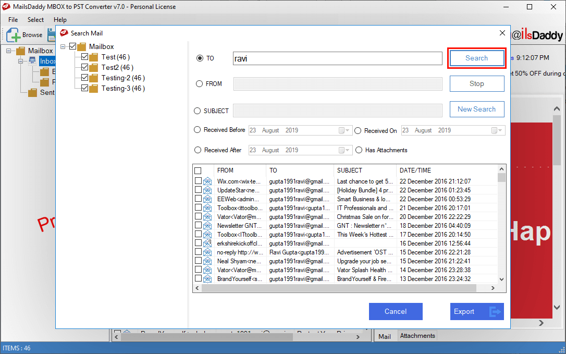This screenshot has width=566, height=354.
Task: Open the Received After date dropdown
Action: [344, 150]
